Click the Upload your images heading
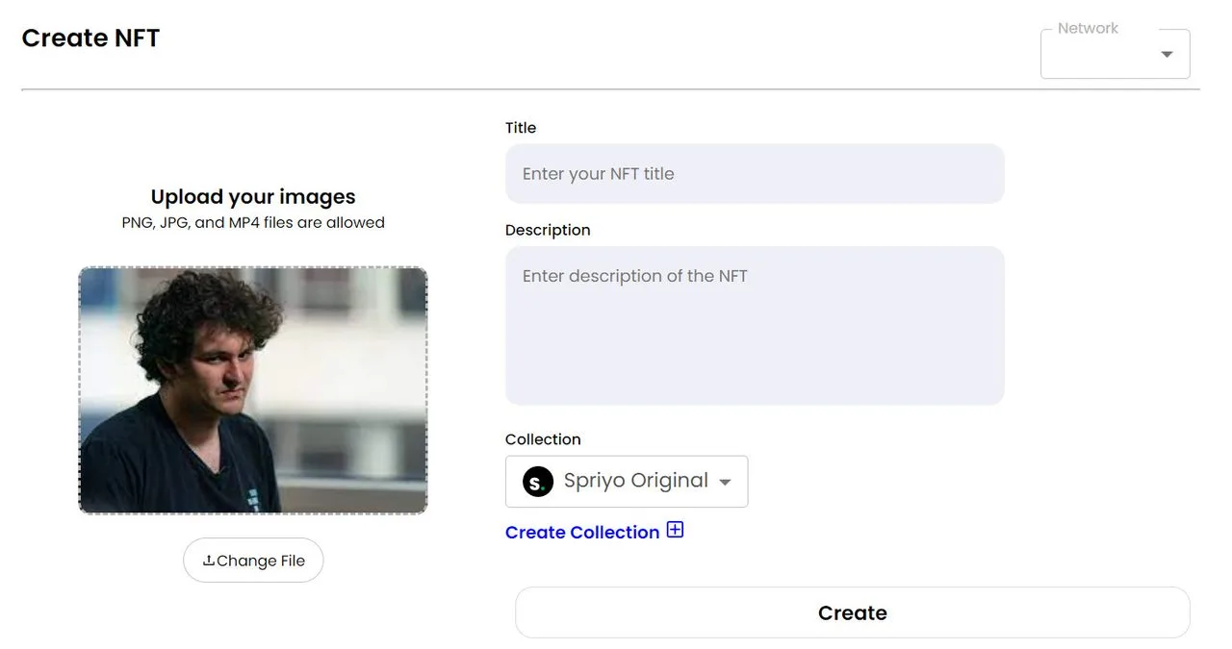 pos(253,197)
